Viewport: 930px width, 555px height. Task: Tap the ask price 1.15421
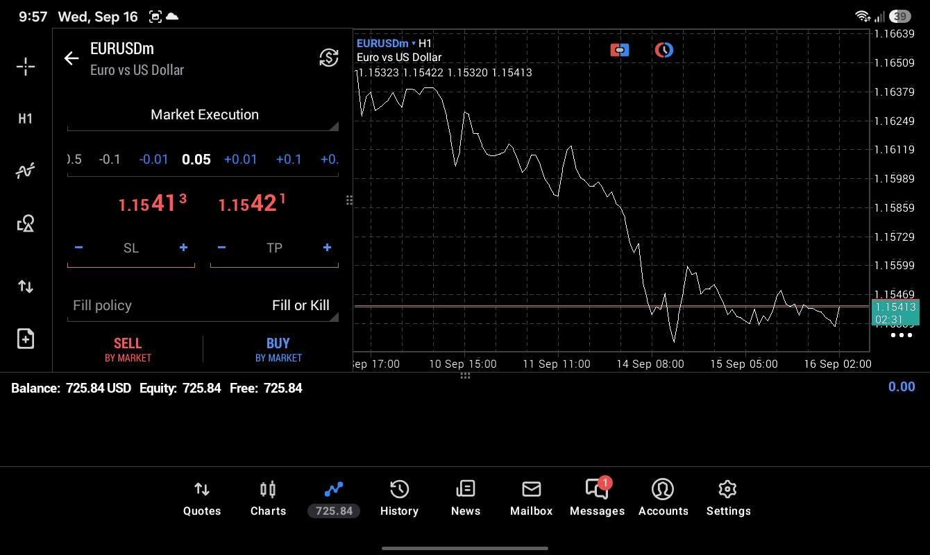(252, 203)
